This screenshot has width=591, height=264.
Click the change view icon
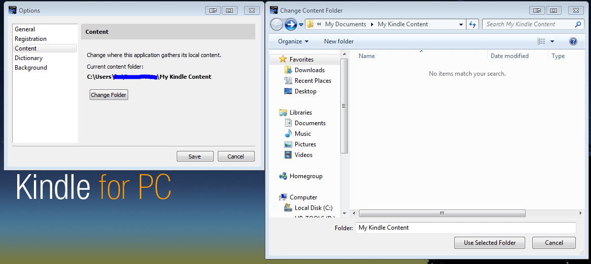(541, 41)
